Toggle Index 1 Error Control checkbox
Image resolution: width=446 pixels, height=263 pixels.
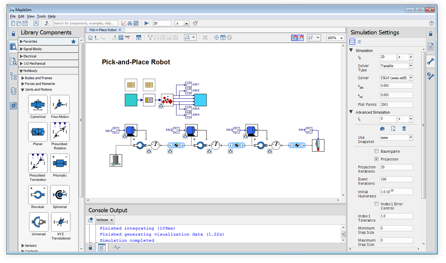376,204
